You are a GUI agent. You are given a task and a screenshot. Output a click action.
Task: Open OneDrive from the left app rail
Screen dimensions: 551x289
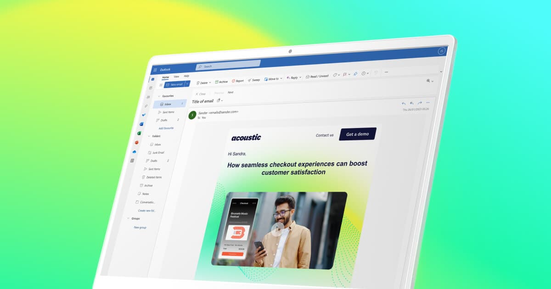[135, 152]
